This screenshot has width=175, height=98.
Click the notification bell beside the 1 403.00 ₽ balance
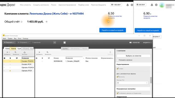click(127, 5)
